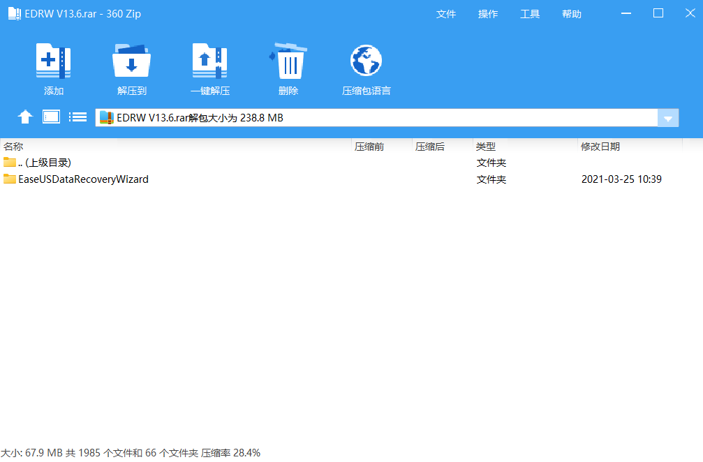
Task: Toggle the detailed list view mode
Action: coord(77,117)
